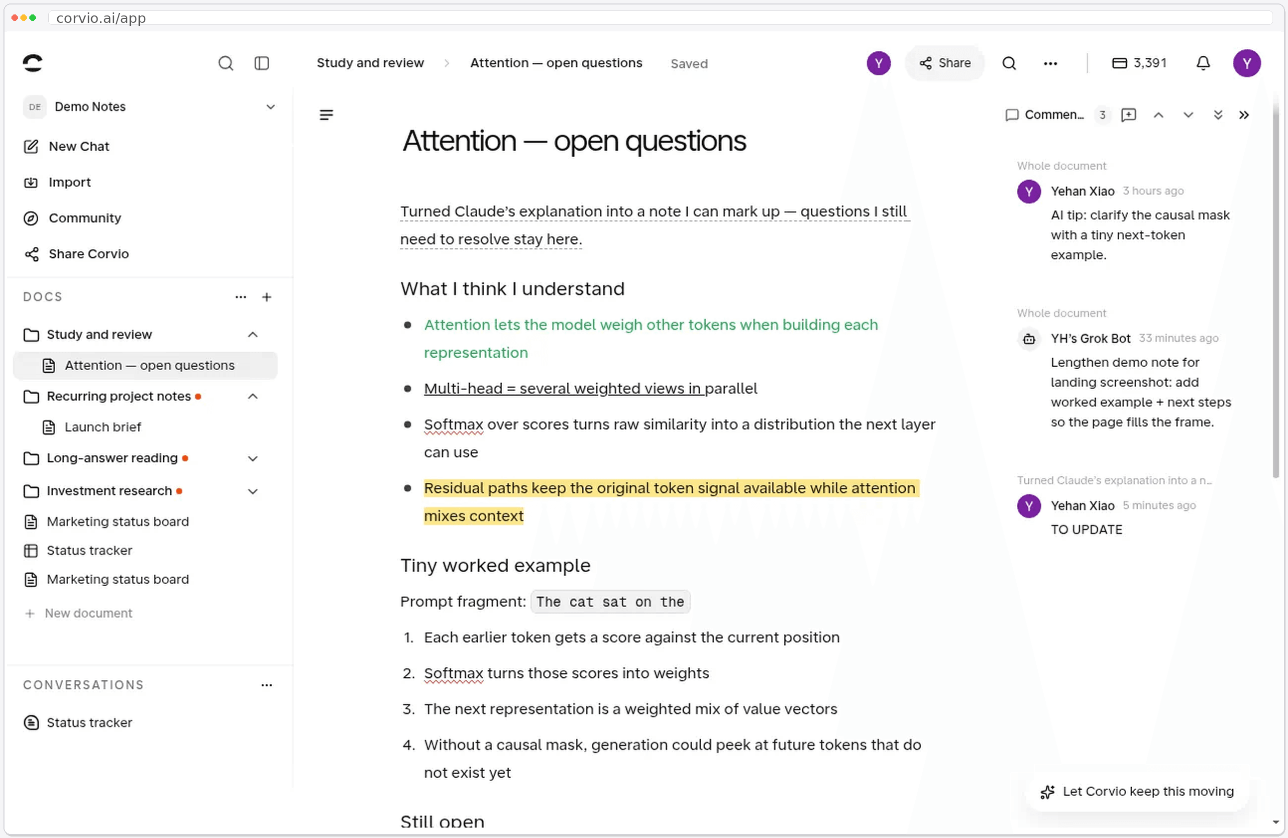Viewport: 1288px width, 838px height.
Task: Open document search in top bar
Action: click(1009, 63)
